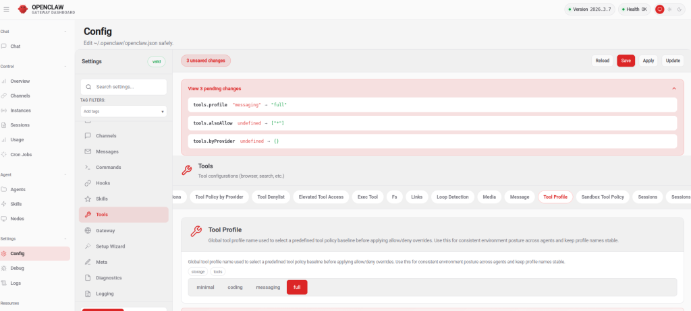691x311 pixels.
Task: Switch to dark theme with moon icon
Action: (x=679, y=9)
